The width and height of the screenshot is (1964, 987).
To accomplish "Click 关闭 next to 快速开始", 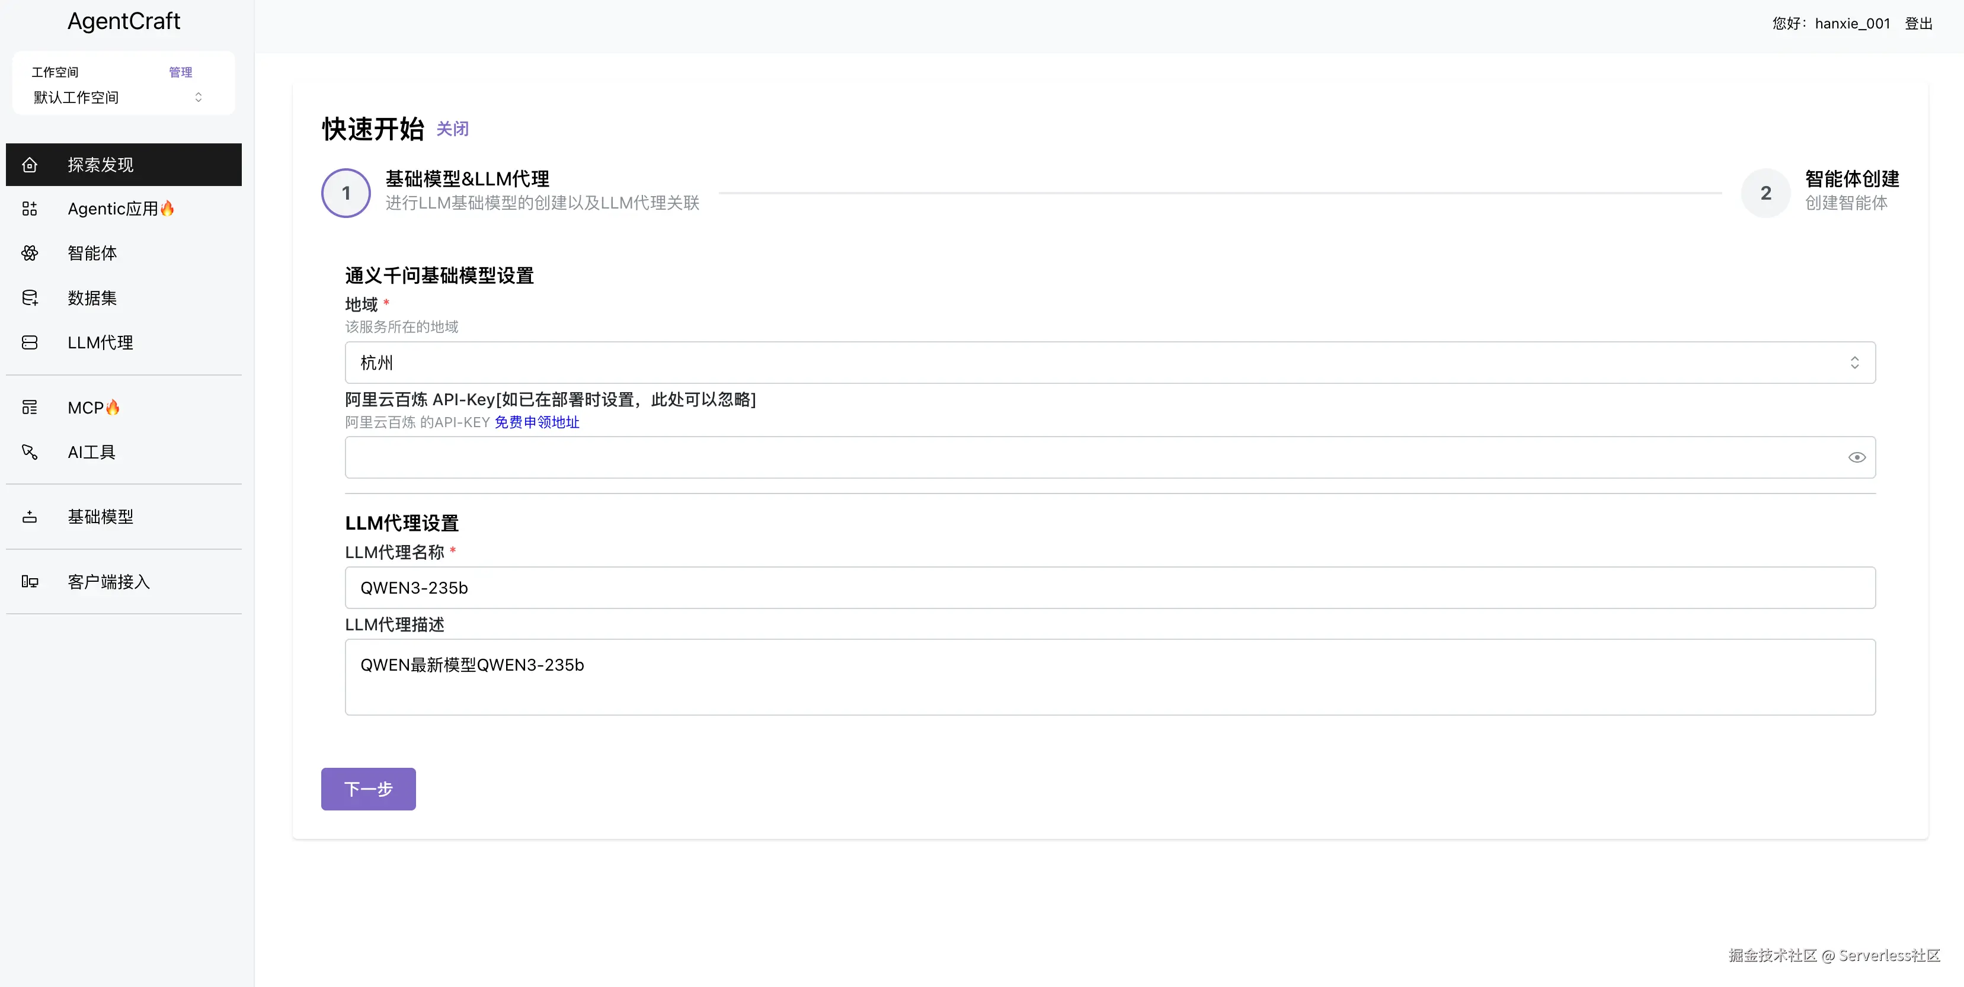I will [x=452, y=129].
